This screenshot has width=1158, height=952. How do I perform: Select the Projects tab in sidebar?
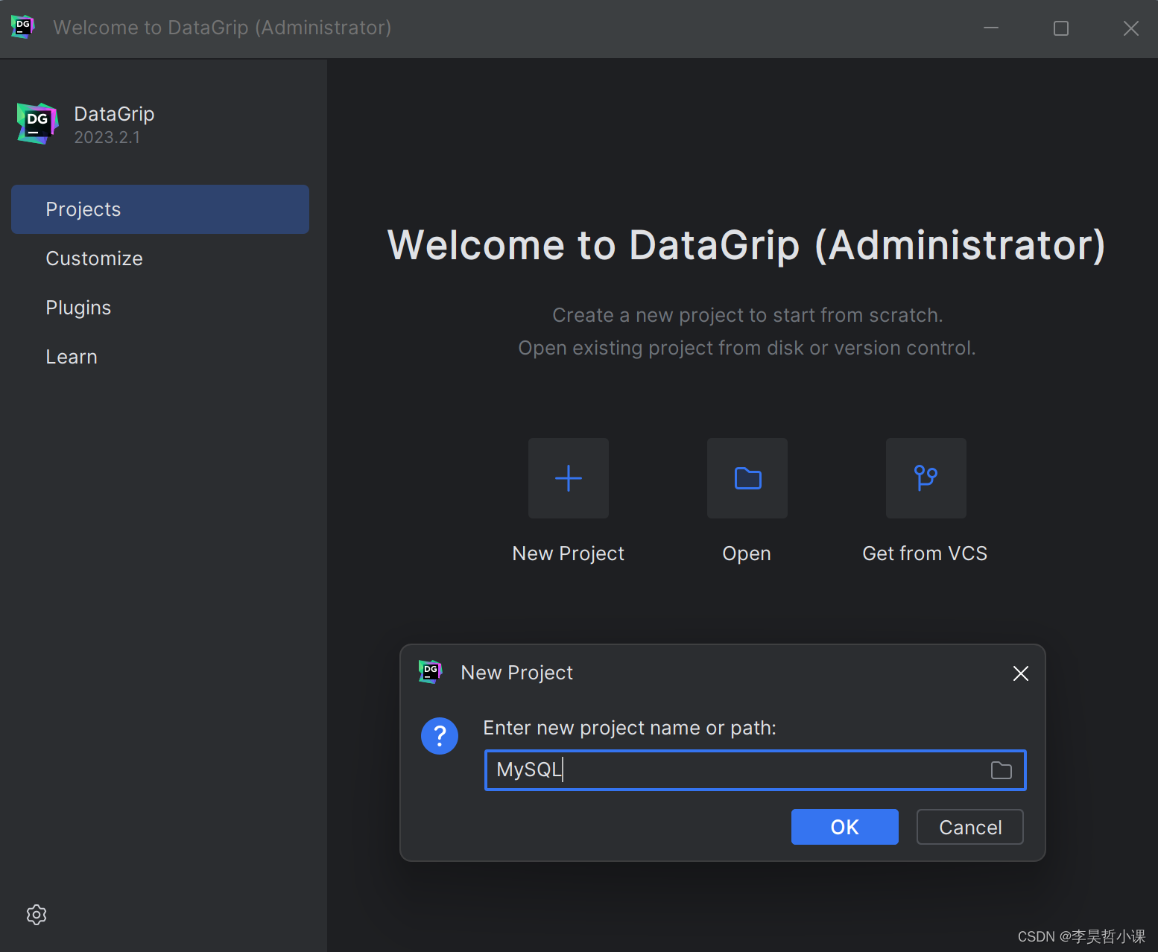click(160, 209)
